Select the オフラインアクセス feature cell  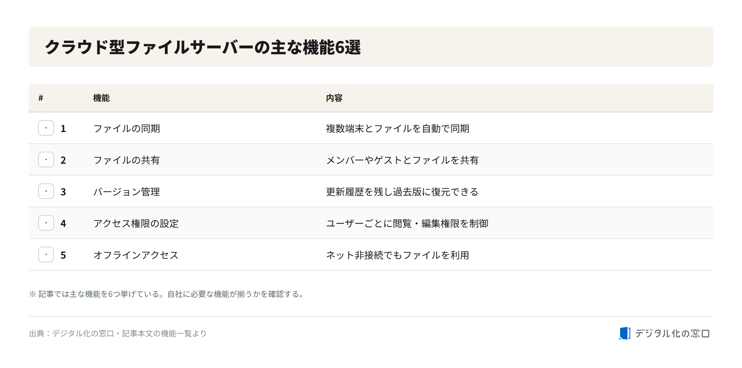point(136,255)
